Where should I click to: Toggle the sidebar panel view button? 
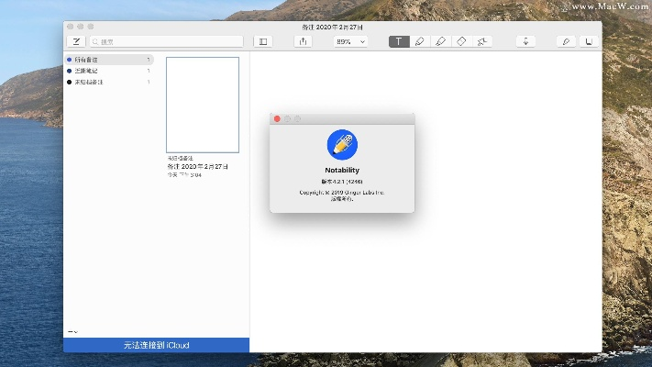263,41
